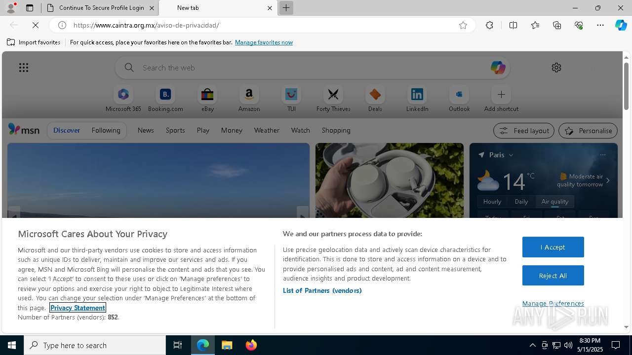This screenshot has width=632, height=355.
Task: Click Import favorites button
Action: (x=34, y=42)
